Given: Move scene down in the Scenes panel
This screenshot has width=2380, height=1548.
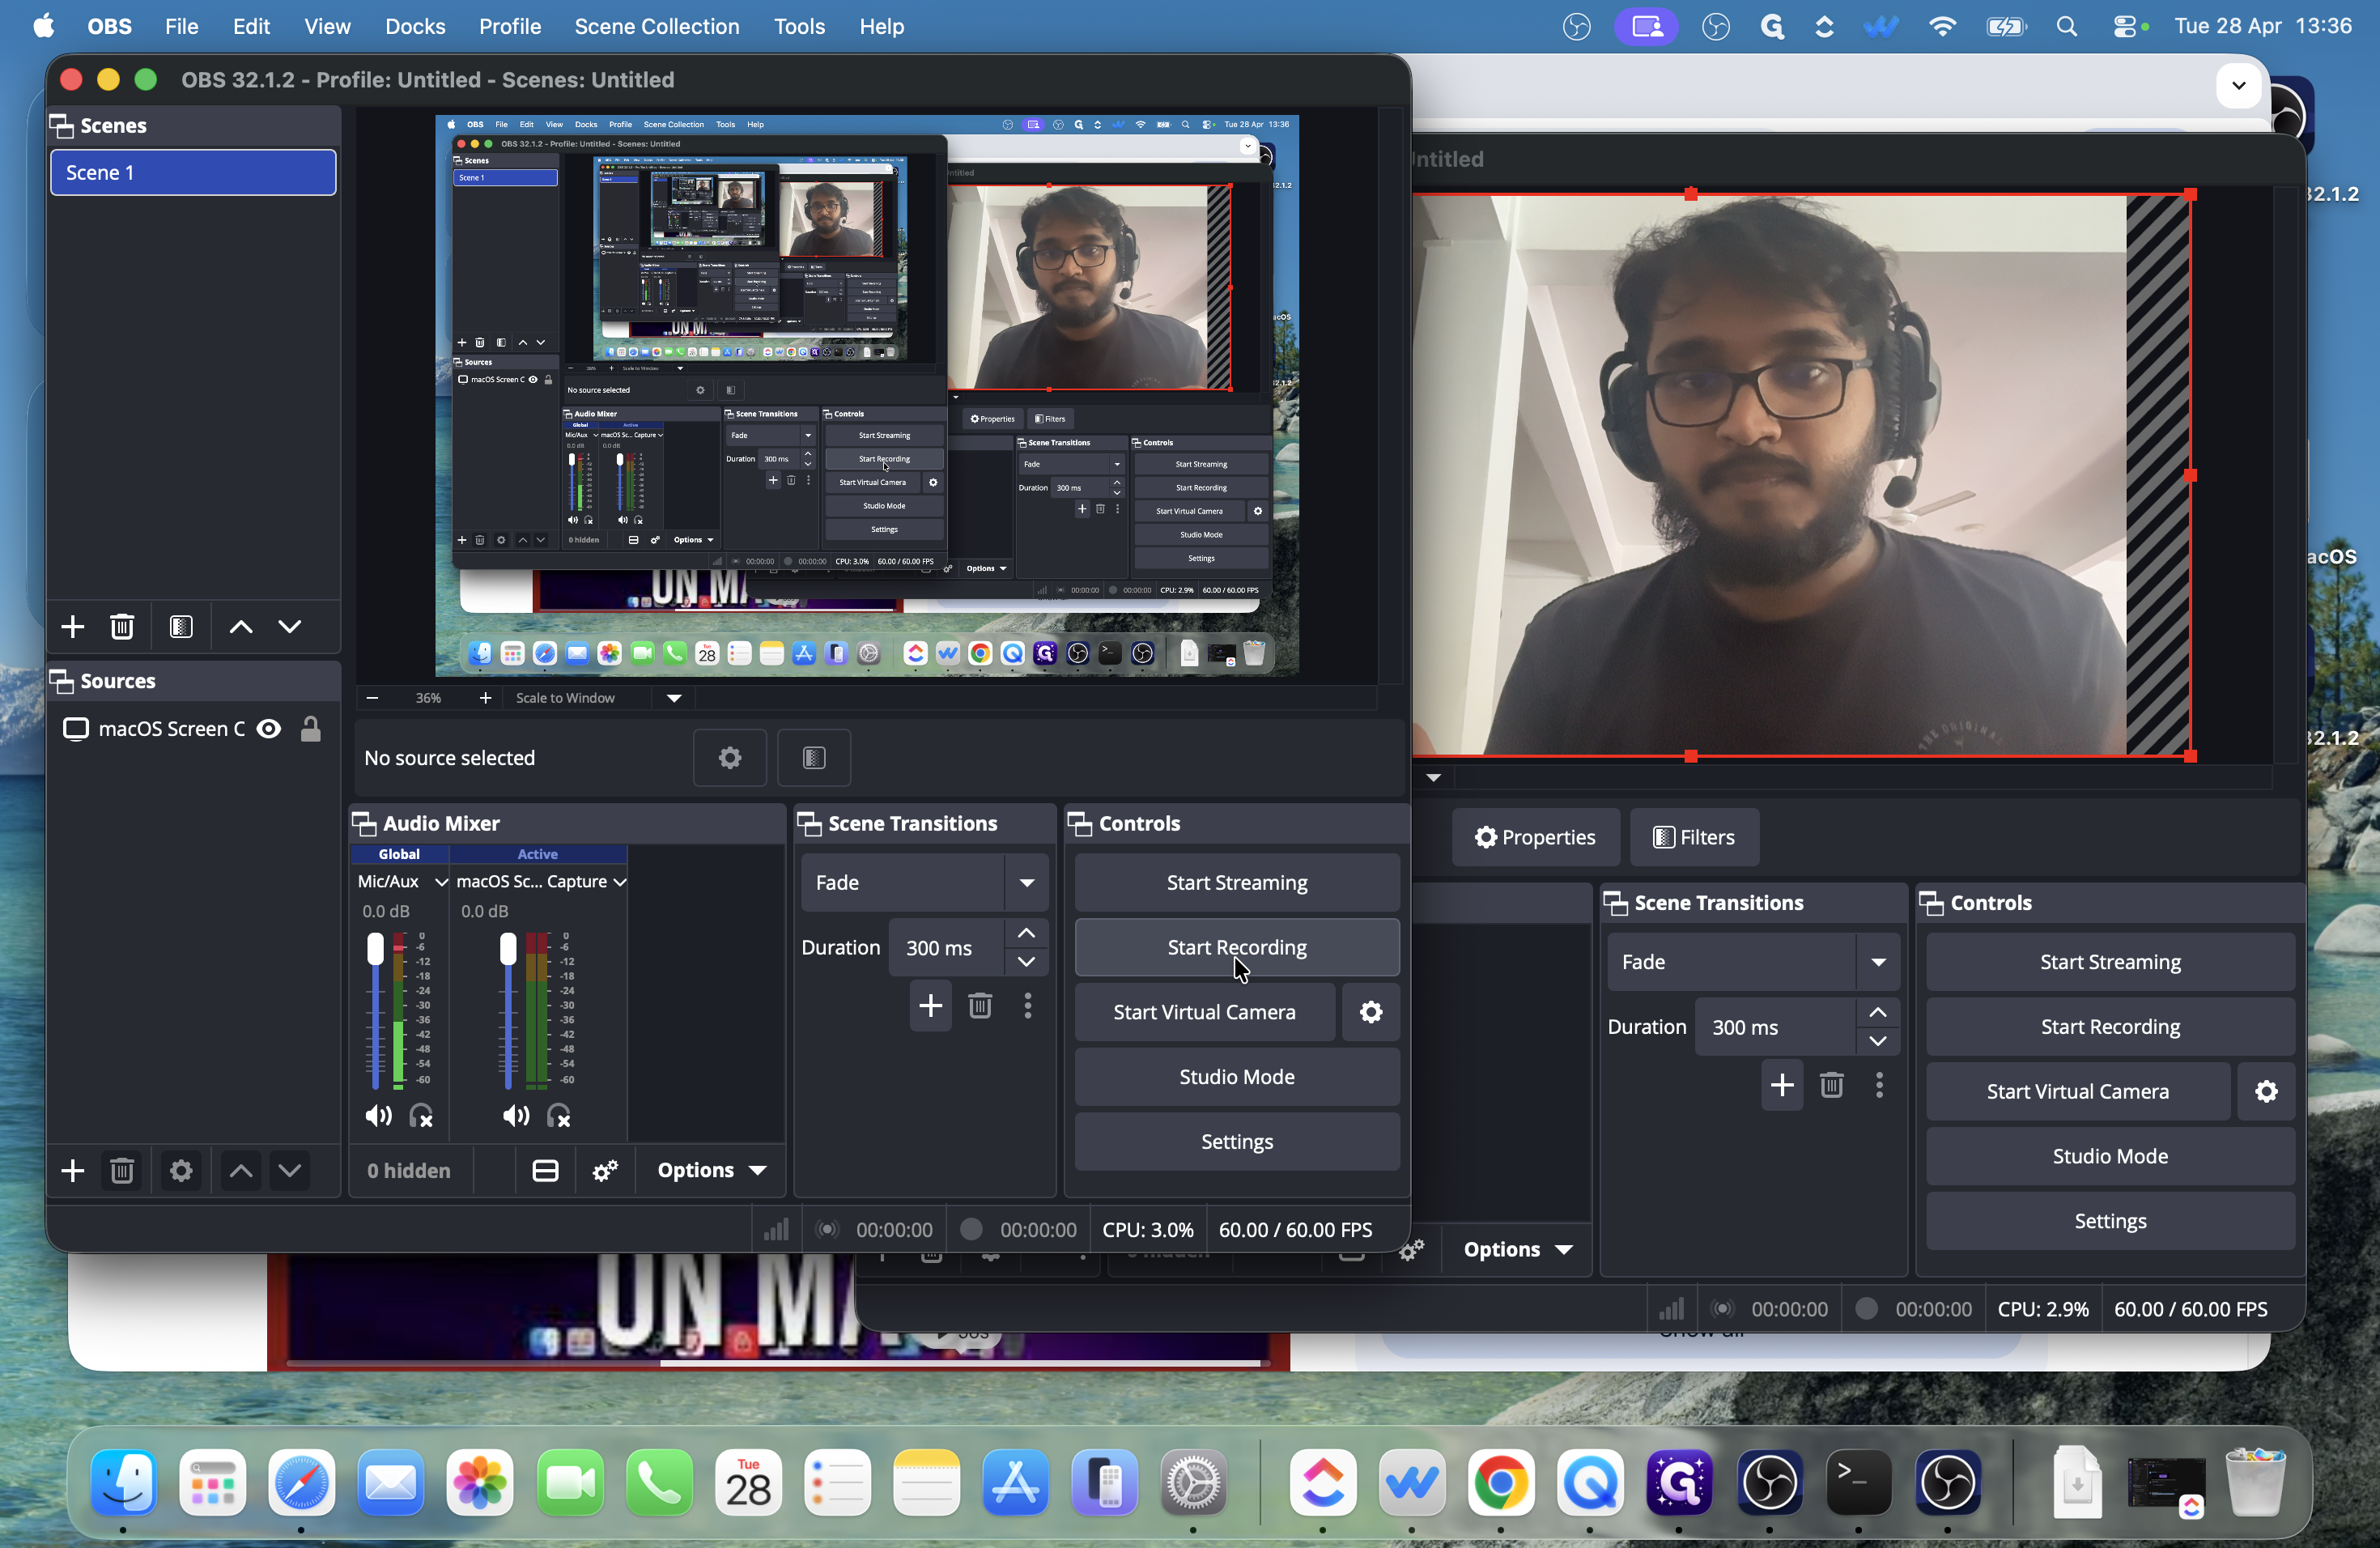Looking at the screenshot, I should pos(290,627).
